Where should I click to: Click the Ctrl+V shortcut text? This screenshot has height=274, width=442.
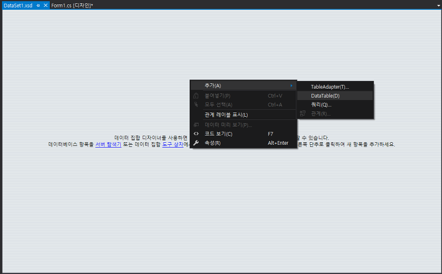point(275,96)
